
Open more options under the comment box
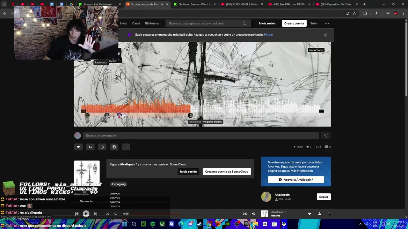126,147
